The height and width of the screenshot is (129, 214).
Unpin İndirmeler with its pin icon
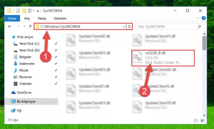(x=56, y=64)
